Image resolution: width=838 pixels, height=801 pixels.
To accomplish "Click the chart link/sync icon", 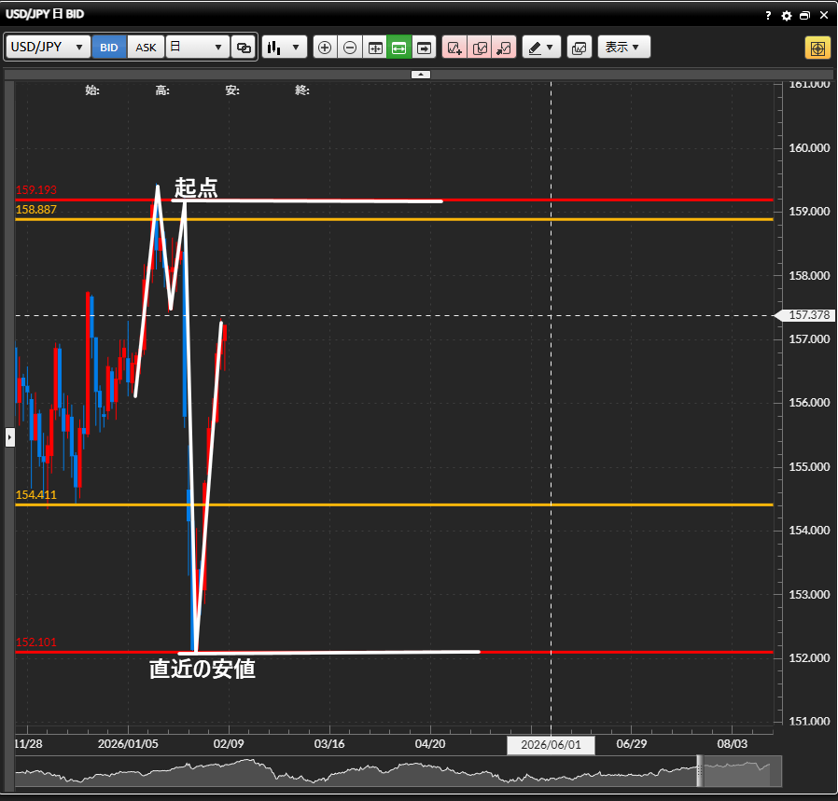I will tap(244, 48).
